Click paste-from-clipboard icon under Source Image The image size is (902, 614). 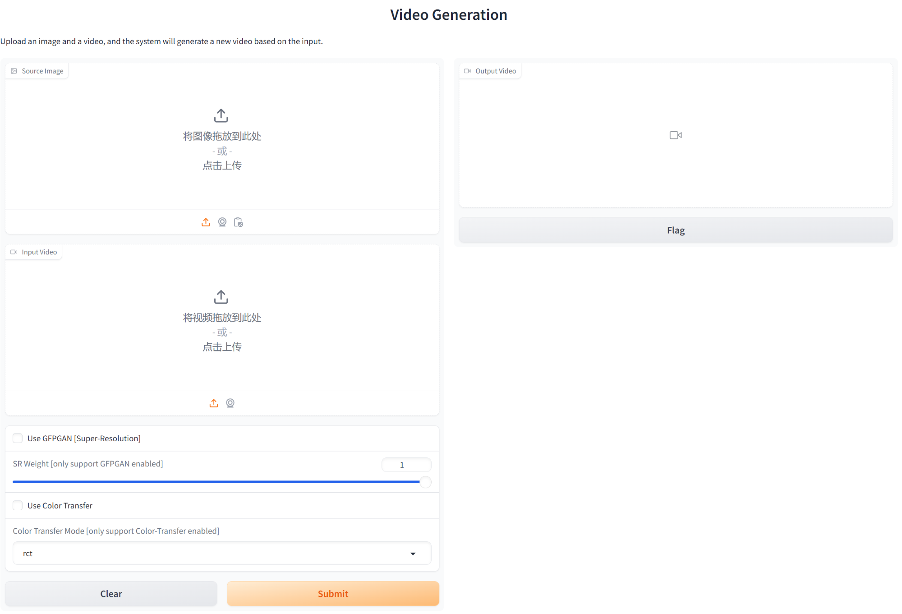point(238,222)
